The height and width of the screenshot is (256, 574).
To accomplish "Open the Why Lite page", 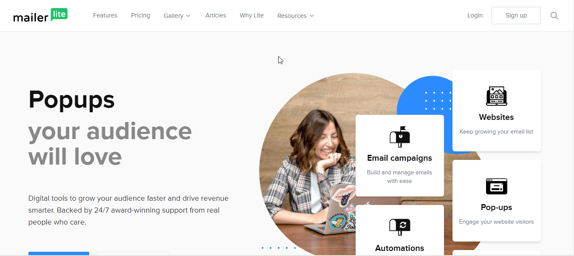I will pyautogui.click(x=252, y=15).
